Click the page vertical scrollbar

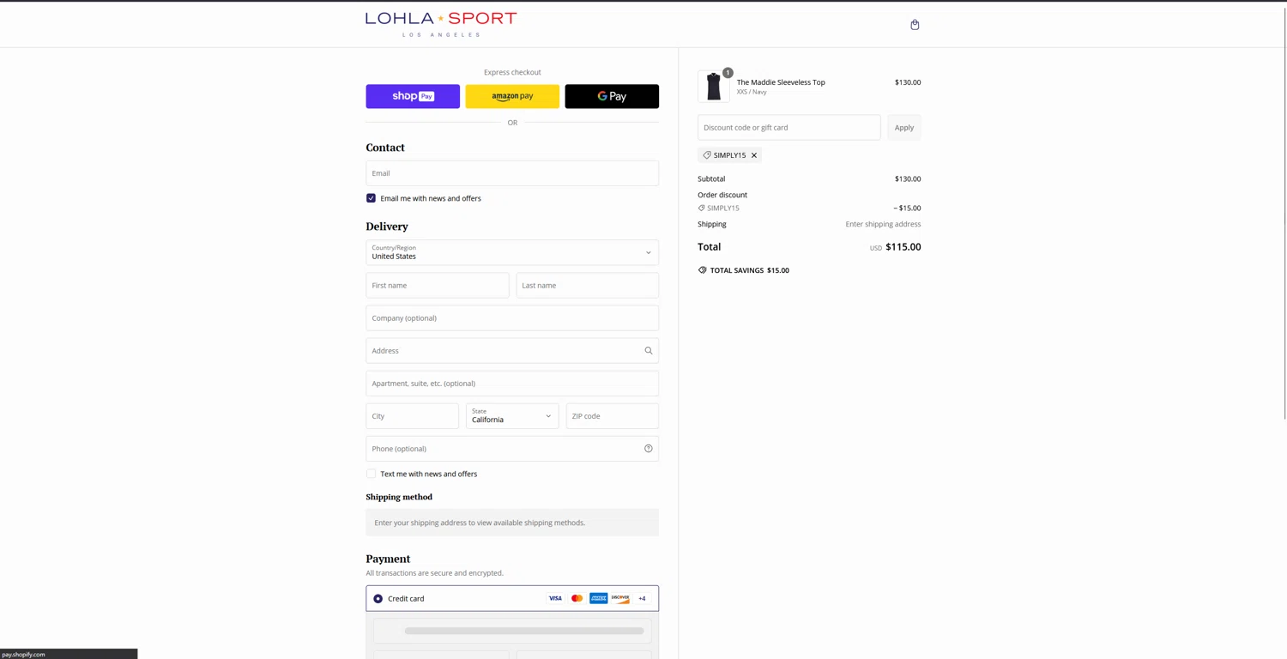(x=1284, y=215)
